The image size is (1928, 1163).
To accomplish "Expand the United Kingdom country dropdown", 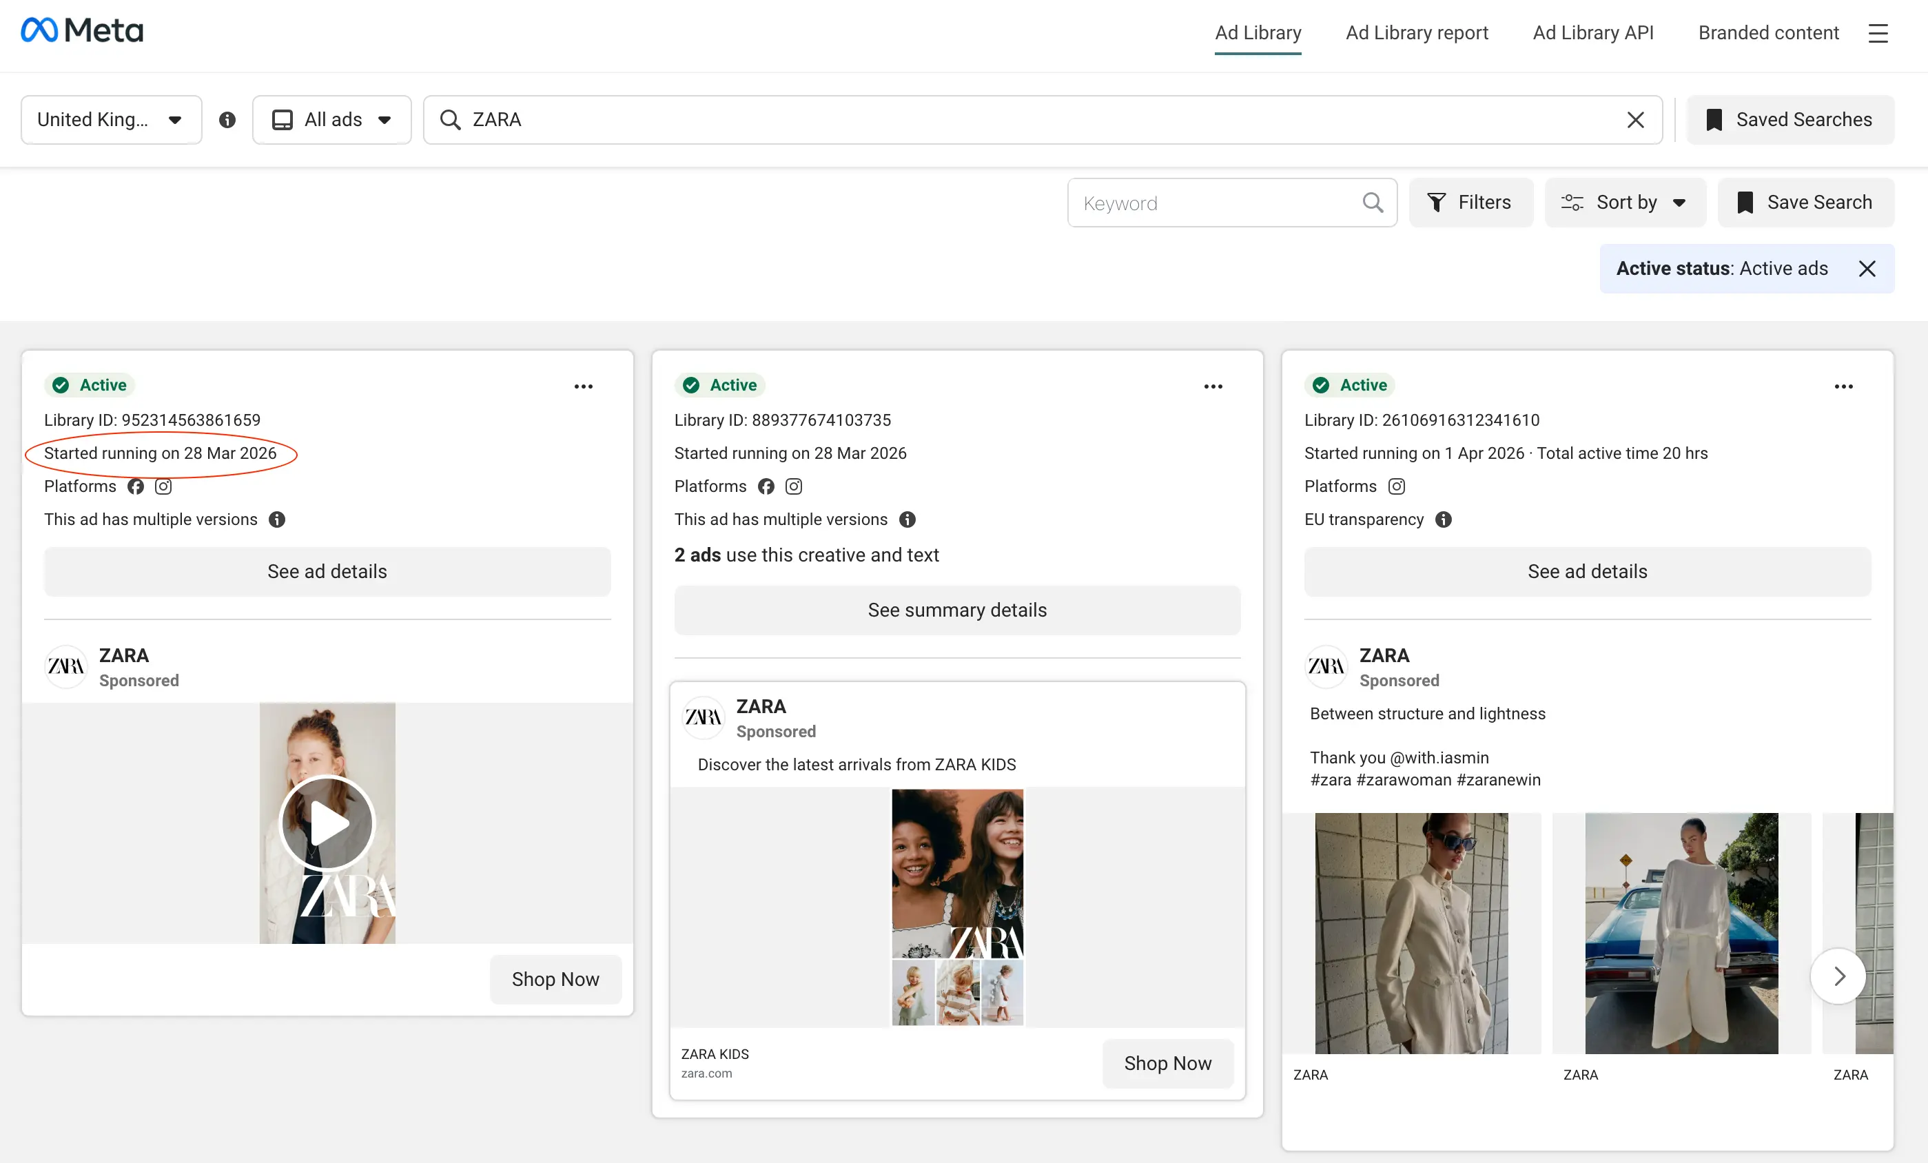I will [x=111, y=120].
